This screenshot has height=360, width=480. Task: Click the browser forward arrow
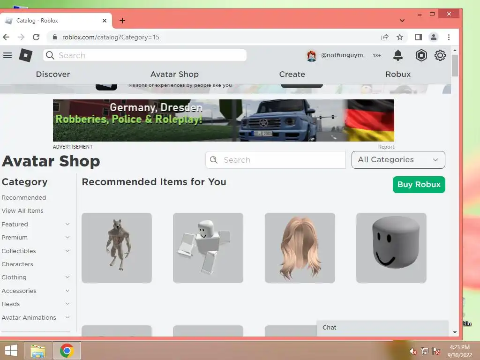[21, 37]
